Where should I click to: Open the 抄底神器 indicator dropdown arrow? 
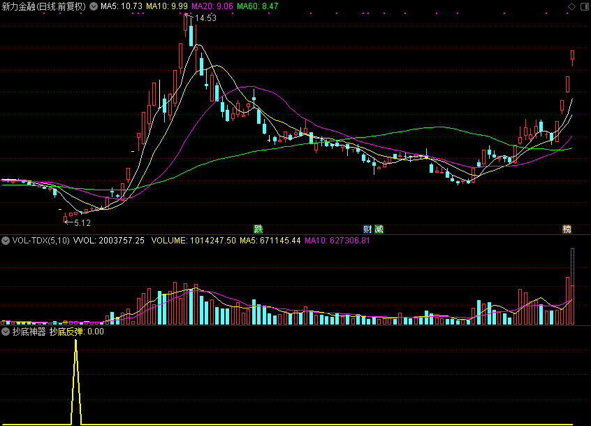(6, 332)
